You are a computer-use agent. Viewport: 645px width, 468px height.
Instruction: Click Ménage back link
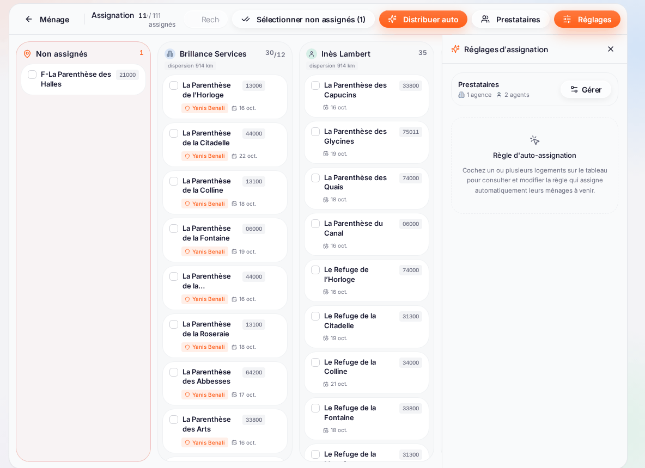coord(47,19)
